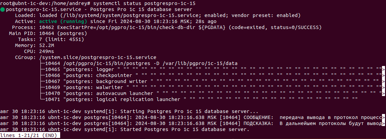Click the pager status "lines 1-21/21 (END)"
This screenshot has height=139, width=386.
(x=30, y=135)
